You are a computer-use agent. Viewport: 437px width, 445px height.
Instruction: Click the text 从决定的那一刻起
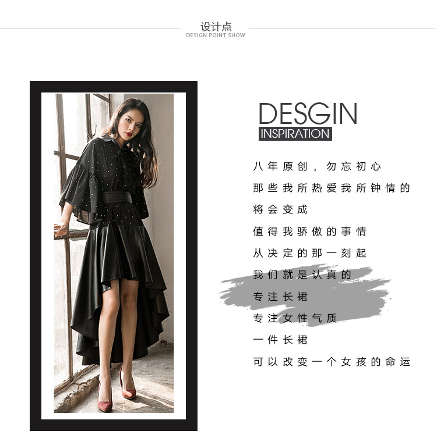[x=309, y=253]
